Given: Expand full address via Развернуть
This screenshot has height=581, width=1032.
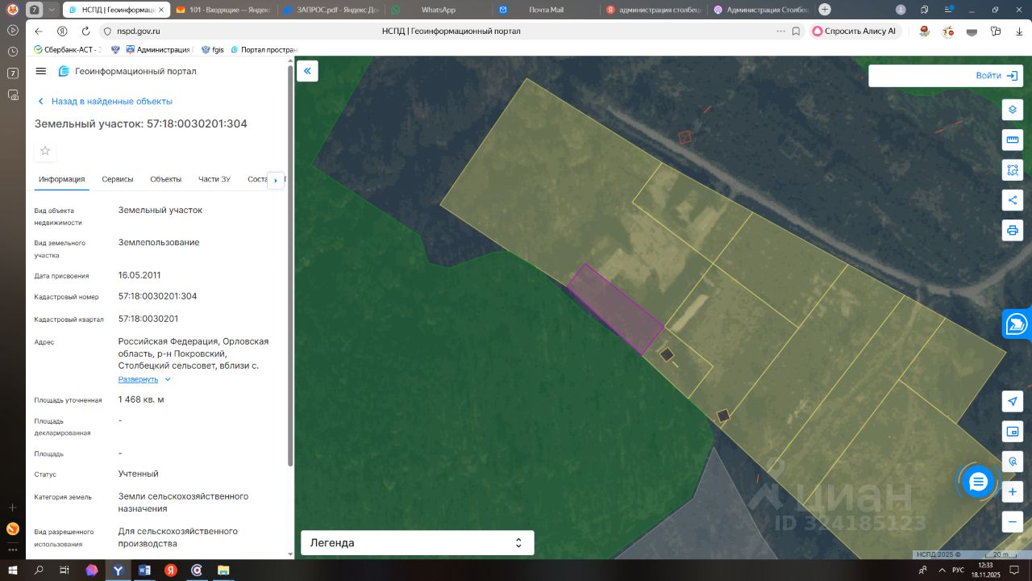Looking at the screenshot, I should 144,379.
